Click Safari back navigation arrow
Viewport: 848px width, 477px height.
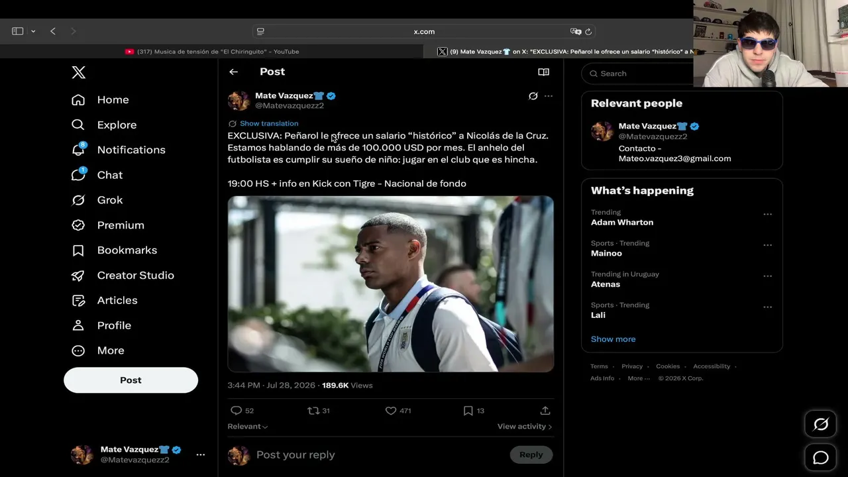53,31
